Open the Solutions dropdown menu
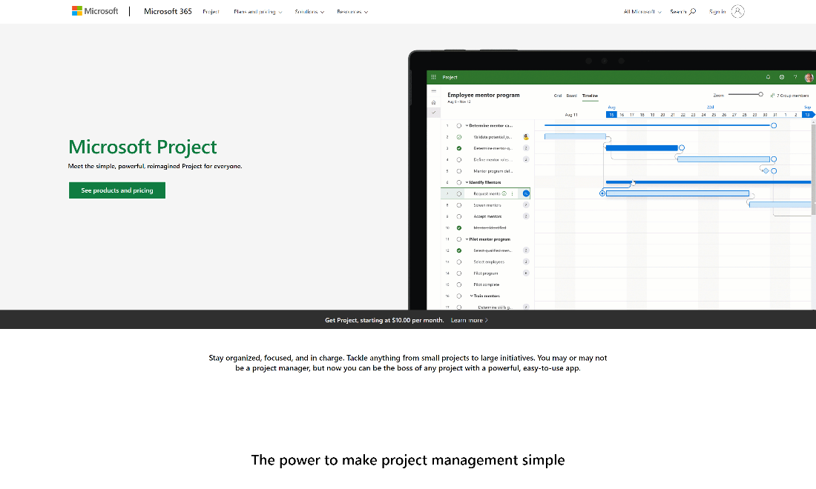The height and width of the screenshot is (489, 816). (x=309, y=12)
